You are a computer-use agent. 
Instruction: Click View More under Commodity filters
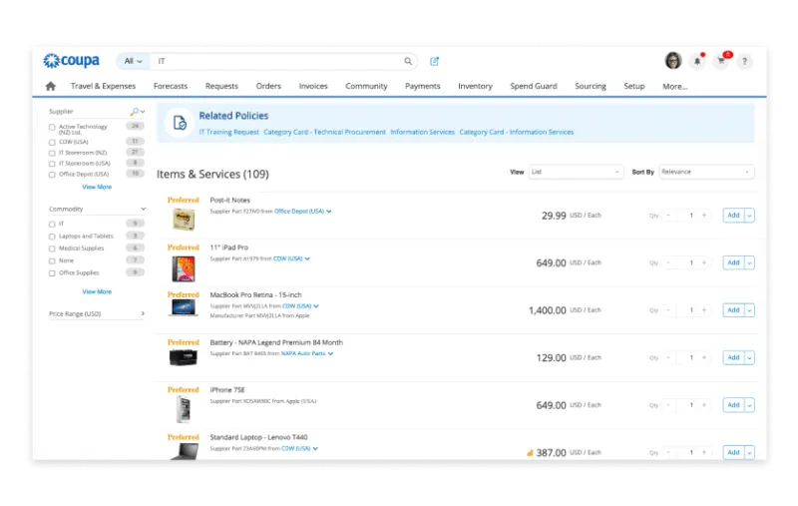[97, 291]
